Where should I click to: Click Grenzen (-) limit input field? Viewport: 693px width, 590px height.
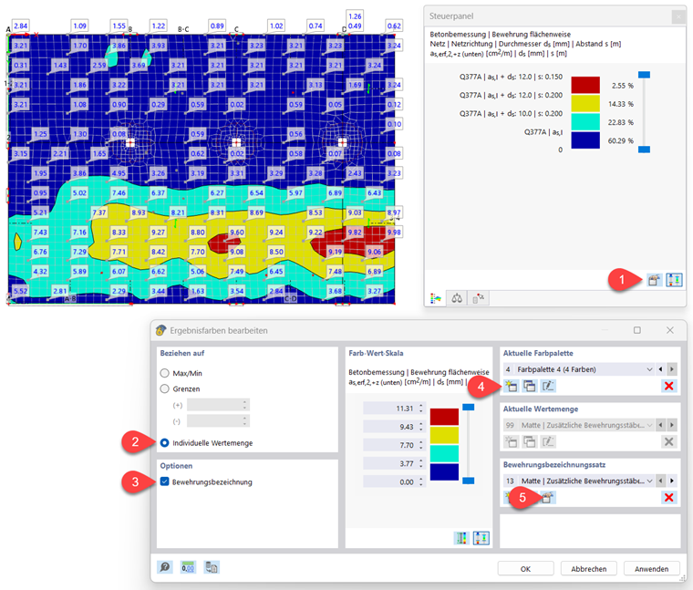pos(218,421)
